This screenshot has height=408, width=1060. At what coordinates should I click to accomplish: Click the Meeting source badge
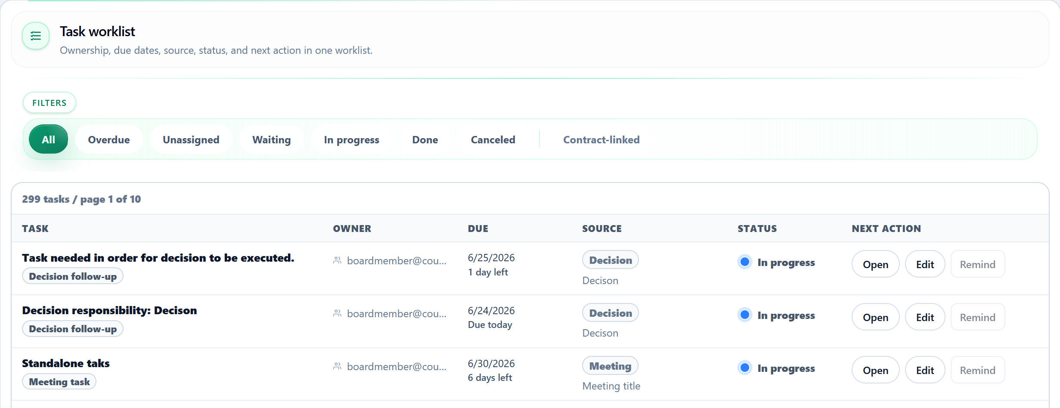[x=610, y=366]
